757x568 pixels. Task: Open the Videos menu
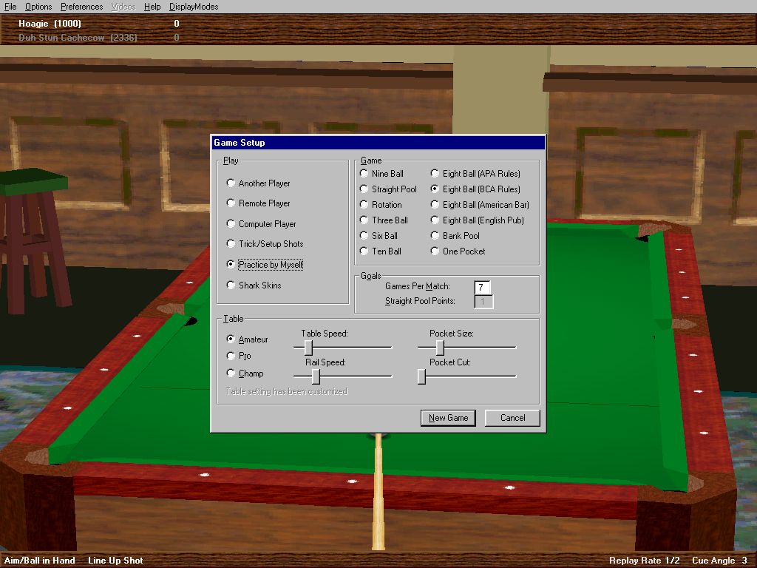tap(123, 6)
